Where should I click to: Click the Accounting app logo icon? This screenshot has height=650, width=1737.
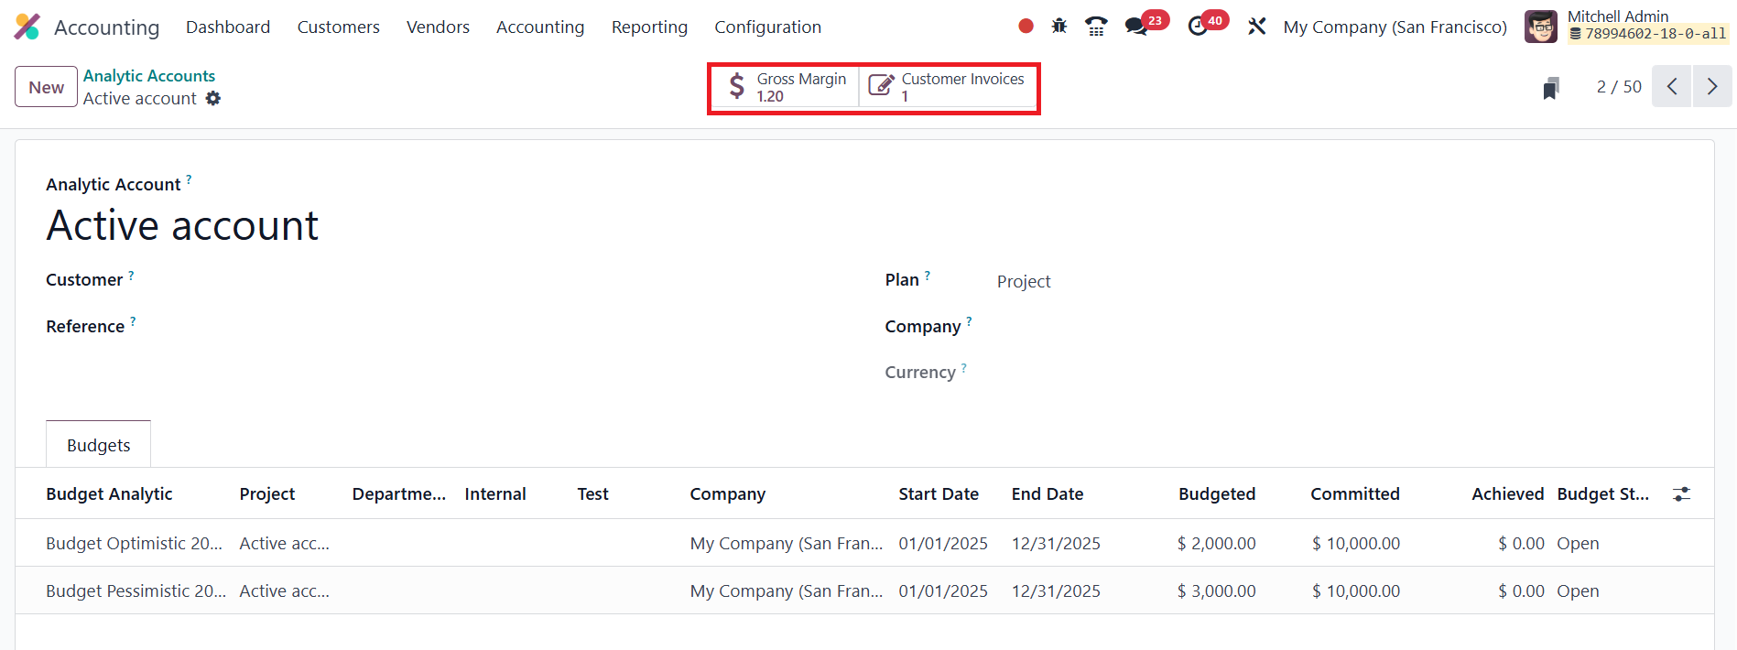click(27, 27)
